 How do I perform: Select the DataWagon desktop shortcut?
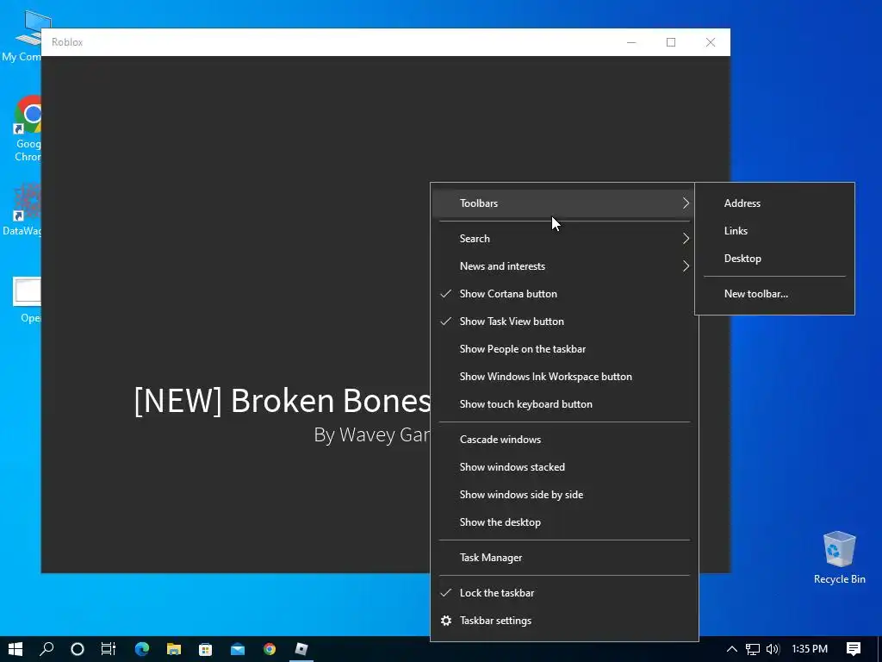(x=22, y=209)
